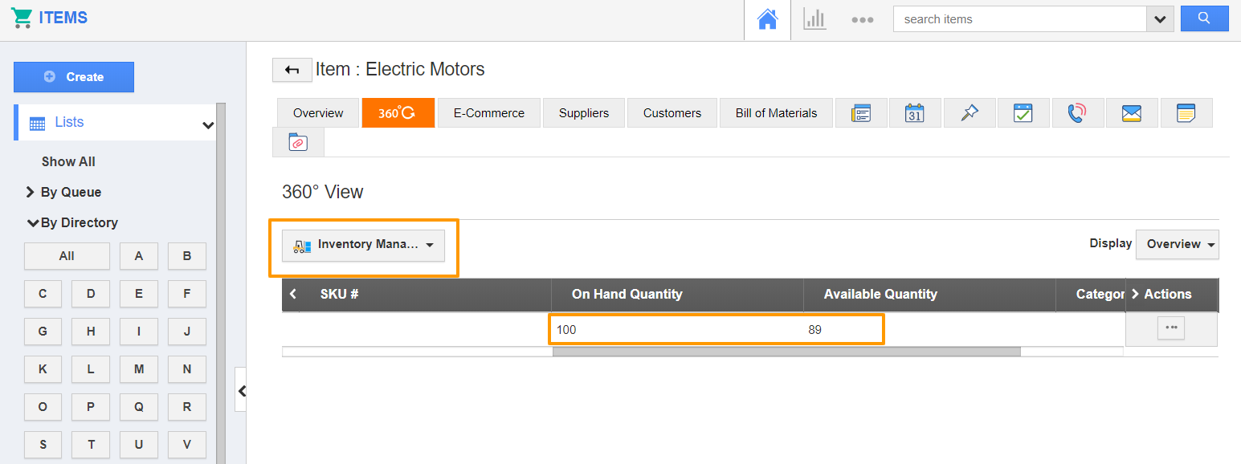1241x464 pixels.
Task: Click the attachments paperclip tab
Action: pyautogui.click(x=297, y=142)
